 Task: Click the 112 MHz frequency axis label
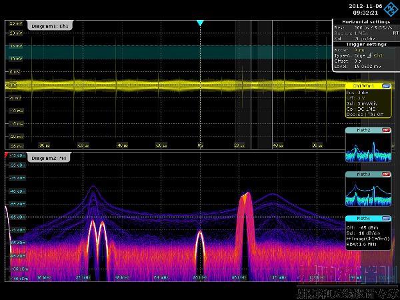(x=278, y=277)
